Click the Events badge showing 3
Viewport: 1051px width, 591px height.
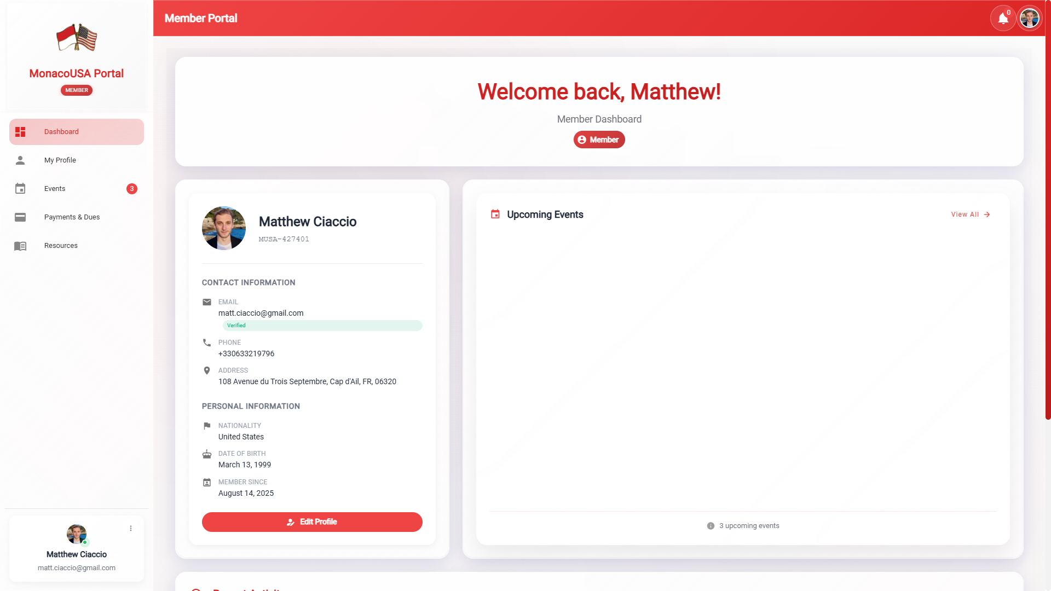[x=132, y=189]
